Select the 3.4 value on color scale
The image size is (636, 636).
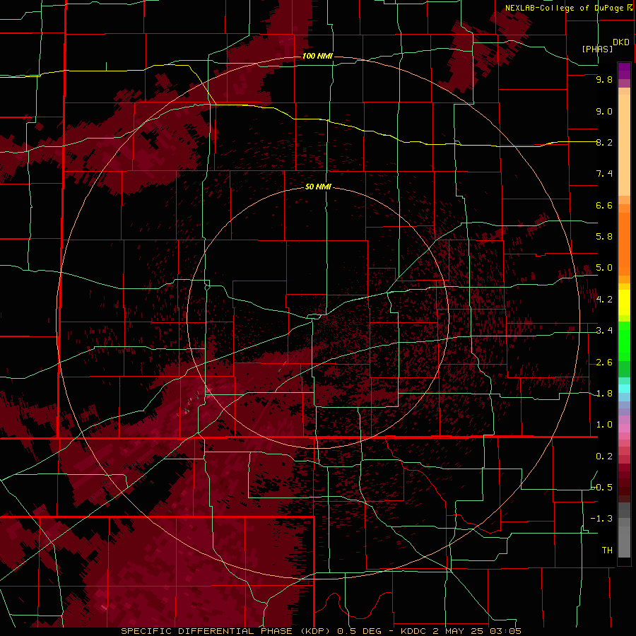point(604,331)
